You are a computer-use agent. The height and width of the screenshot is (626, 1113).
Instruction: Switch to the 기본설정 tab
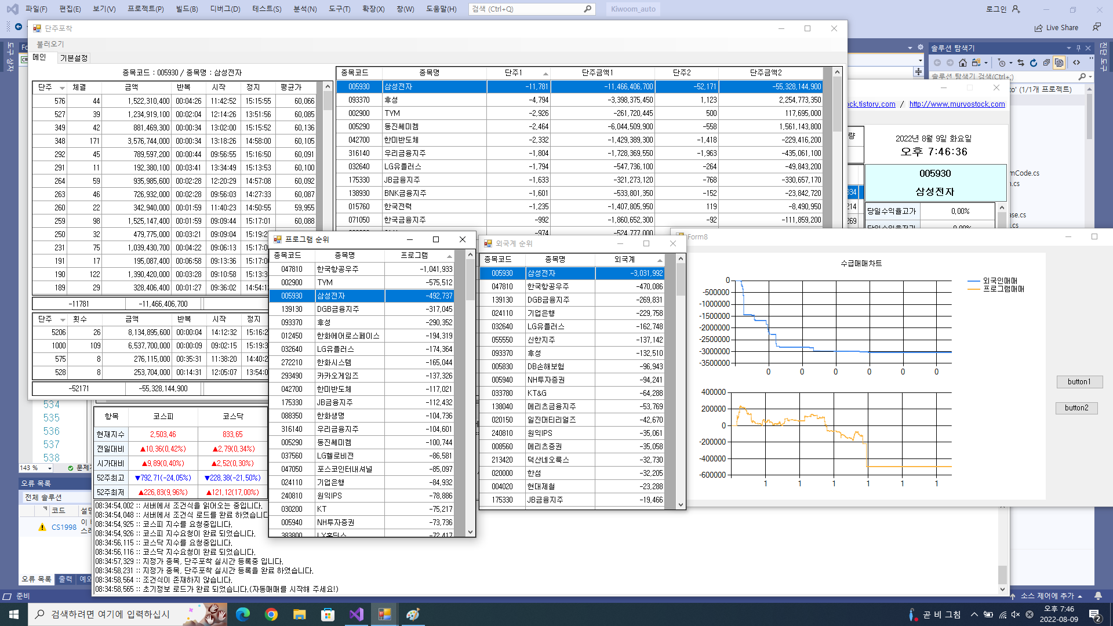pyautogui.click(x=74, y=58)
